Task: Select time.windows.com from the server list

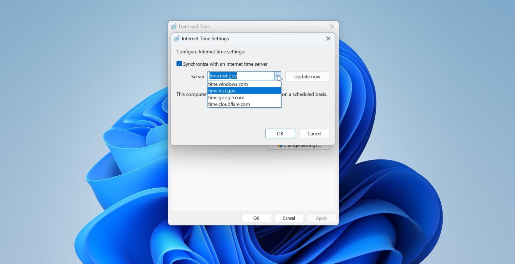Action: coord(228,84)
